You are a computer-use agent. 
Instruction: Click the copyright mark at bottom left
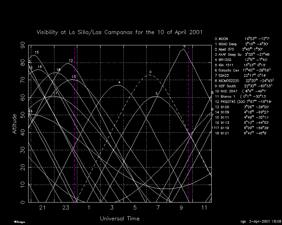(20, 221)
